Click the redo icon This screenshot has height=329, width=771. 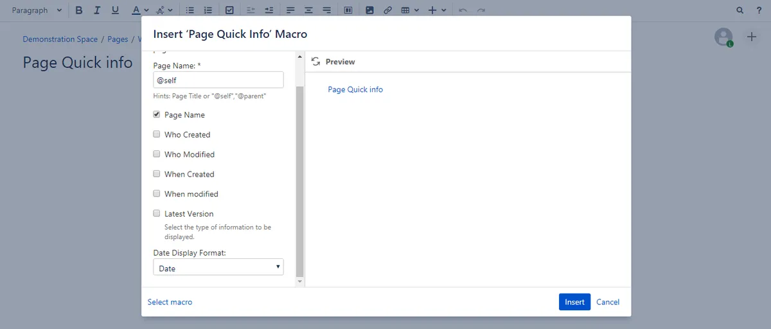[x=481, y=10]
